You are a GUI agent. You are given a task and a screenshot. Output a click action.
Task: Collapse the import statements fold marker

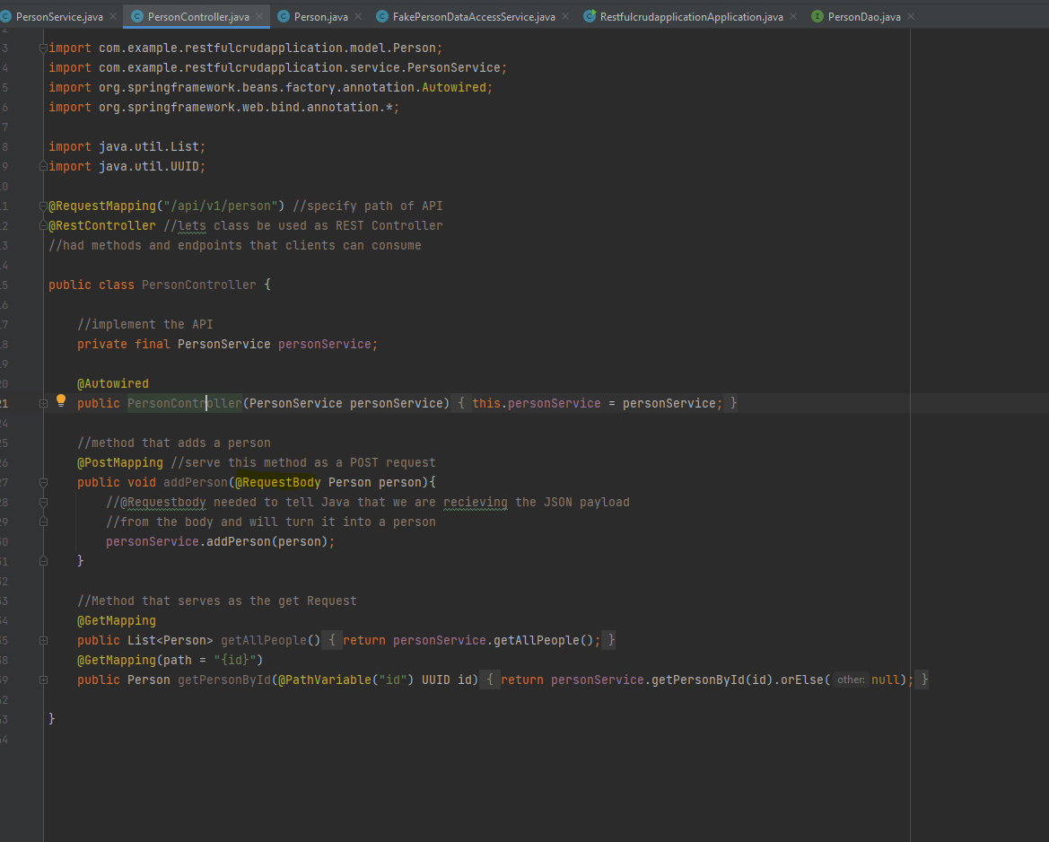coord(43,48)
